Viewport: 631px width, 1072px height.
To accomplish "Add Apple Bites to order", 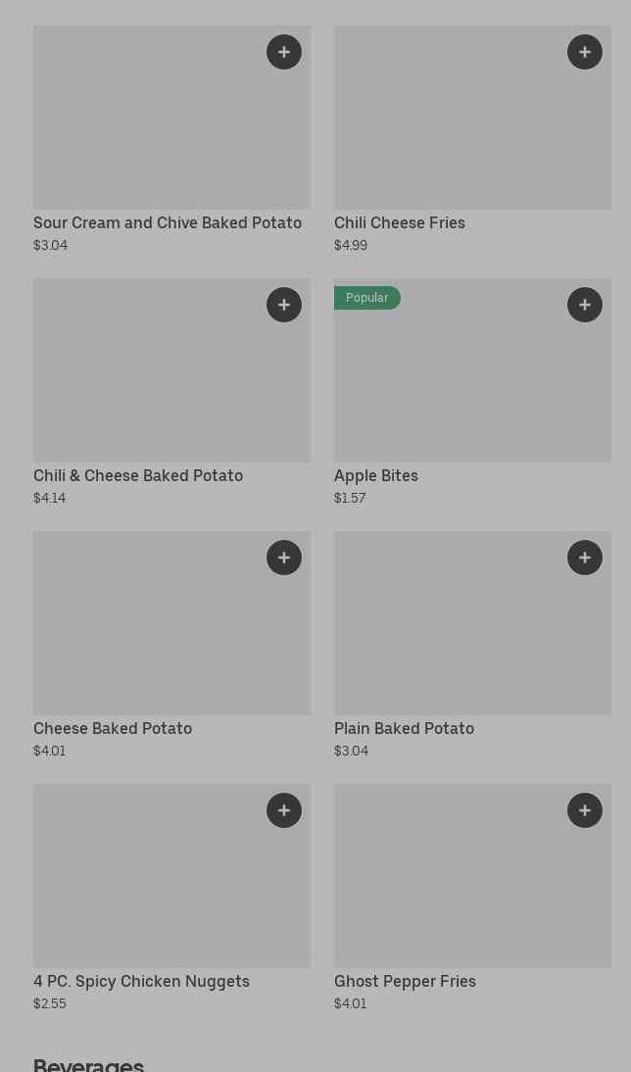I will (585, 305).
